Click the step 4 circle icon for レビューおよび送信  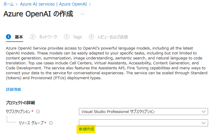point(91,37)
